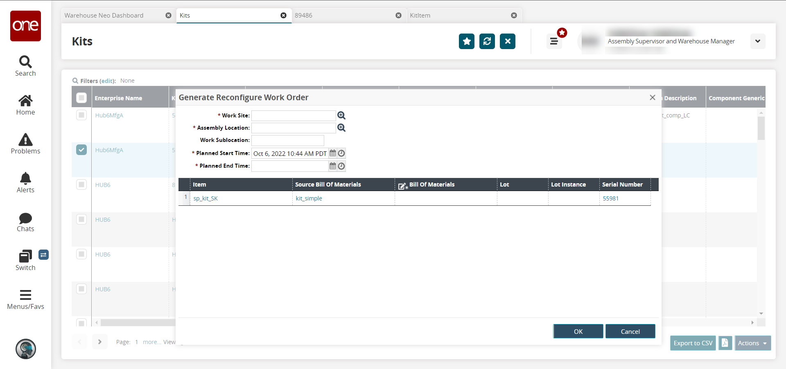Export the table to PDF icon
The image size is (786, 369).
(725, 343)
